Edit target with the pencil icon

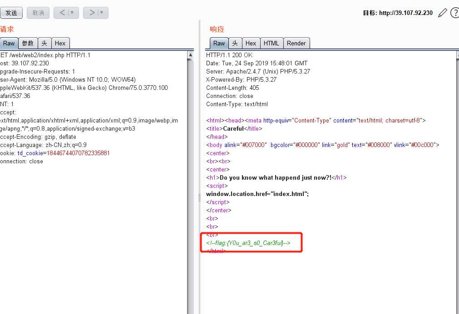(443, 13)
